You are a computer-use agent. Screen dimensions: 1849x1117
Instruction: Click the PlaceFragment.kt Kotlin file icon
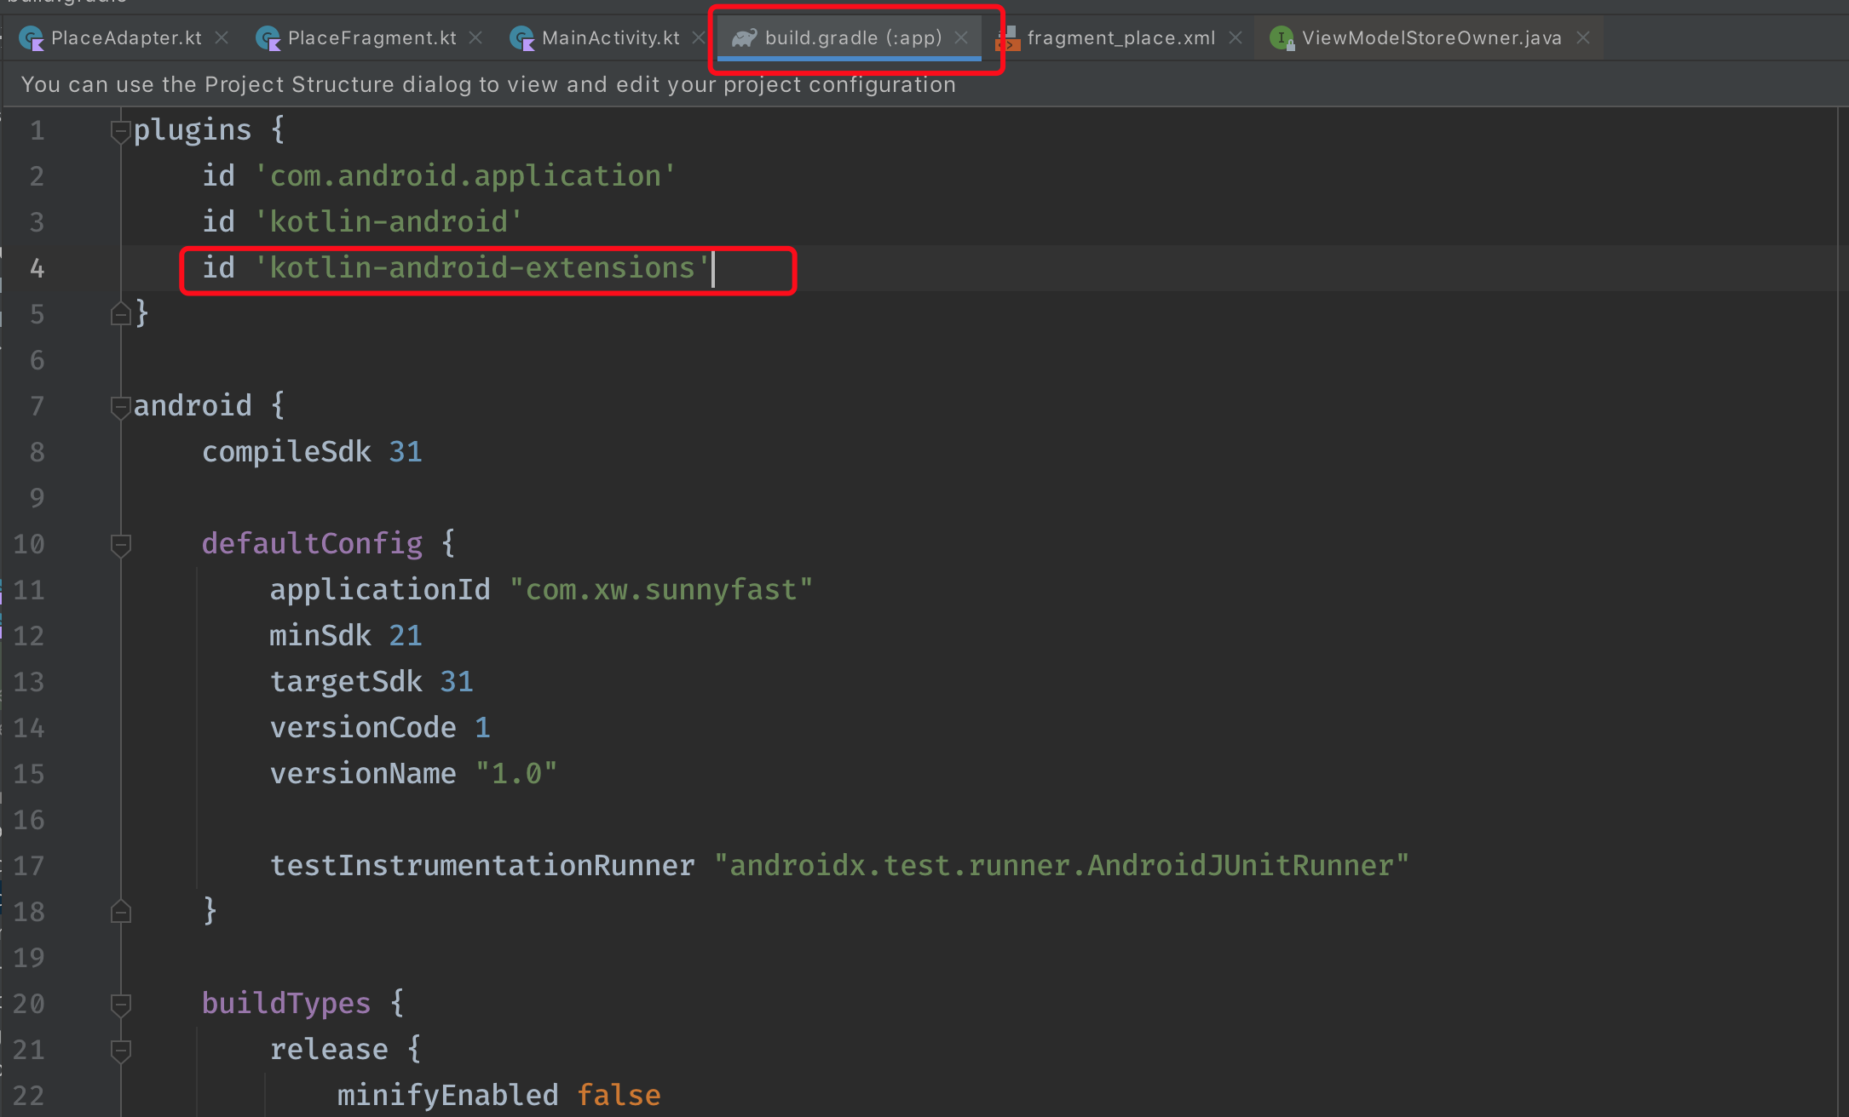(268, 38)
